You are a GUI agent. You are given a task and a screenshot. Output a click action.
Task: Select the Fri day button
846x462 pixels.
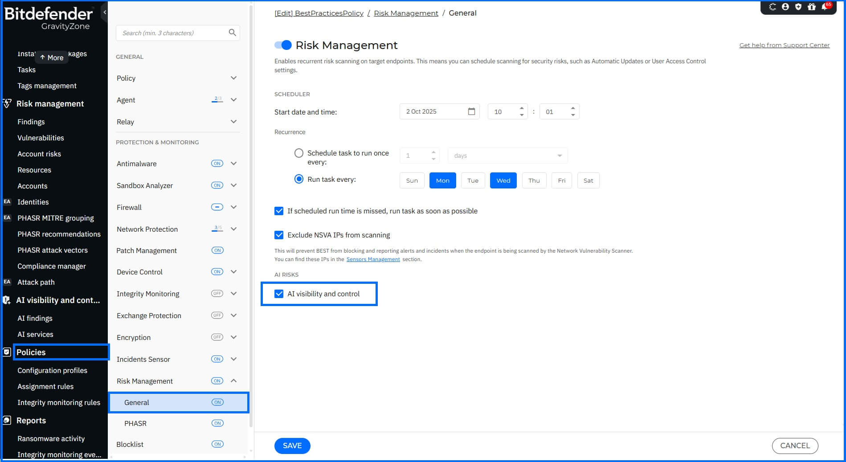562,180
